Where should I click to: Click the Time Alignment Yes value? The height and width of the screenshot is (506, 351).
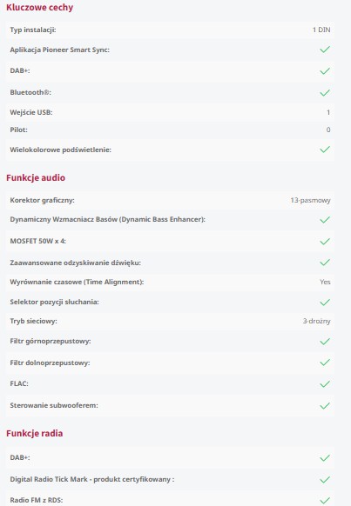pos(325,282)
